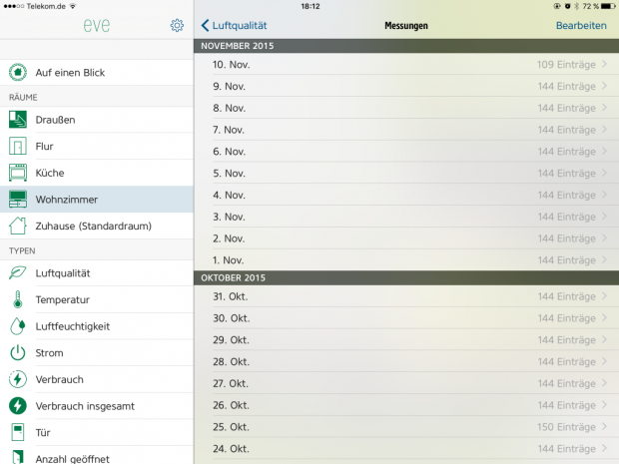Select the Flur room entry
This screenshot has height=464, width=619.
click(97, 146)
